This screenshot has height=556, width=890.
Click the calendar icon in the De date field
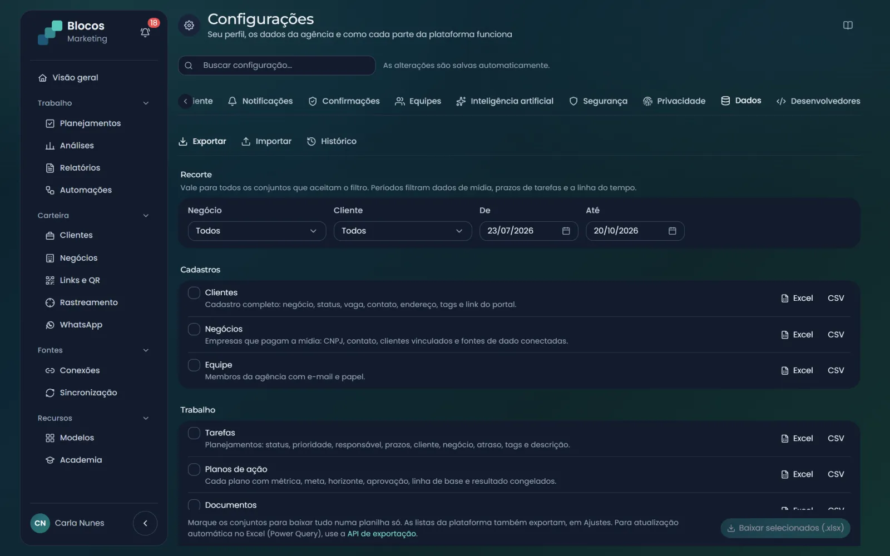click(x=566, y=231)
